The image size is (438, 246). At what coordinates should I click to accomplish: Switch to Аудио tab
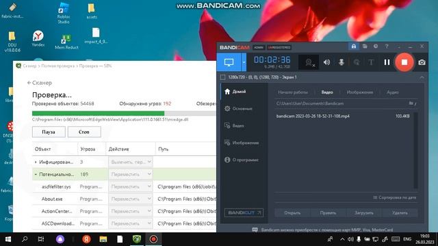[392, 92]
